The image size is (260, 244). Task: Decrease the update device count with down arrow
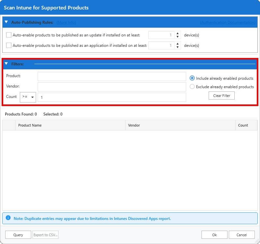coord(177,37)
